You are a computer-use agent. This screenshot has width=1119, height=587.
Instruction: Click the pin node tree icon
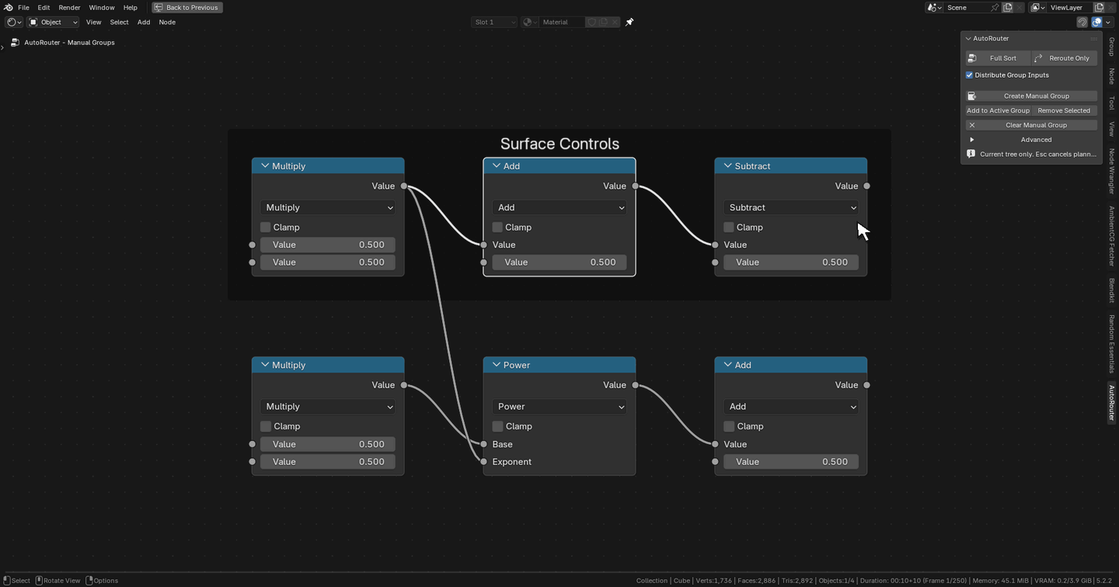[629, 22]
